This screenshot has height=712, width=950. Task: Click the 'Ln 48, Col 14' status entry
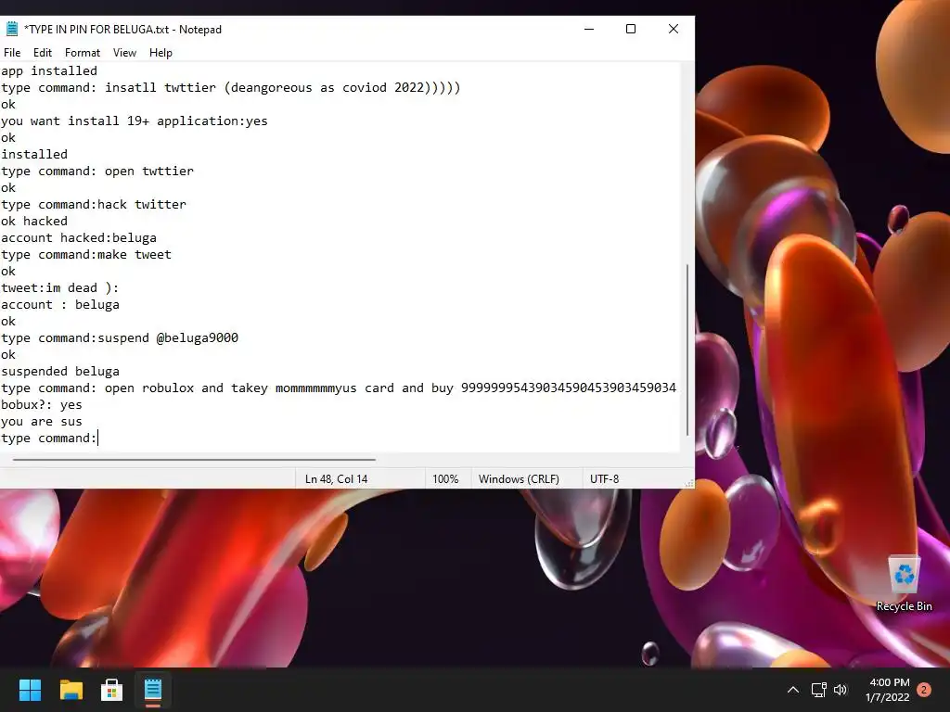point(336,479)
